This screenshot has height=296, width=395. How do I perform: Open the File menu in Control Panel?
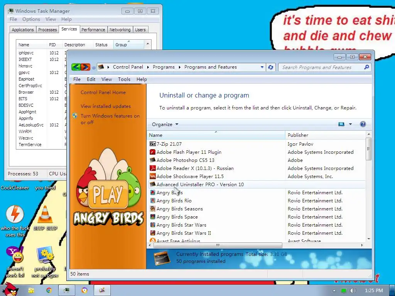(x=77, y=79)
